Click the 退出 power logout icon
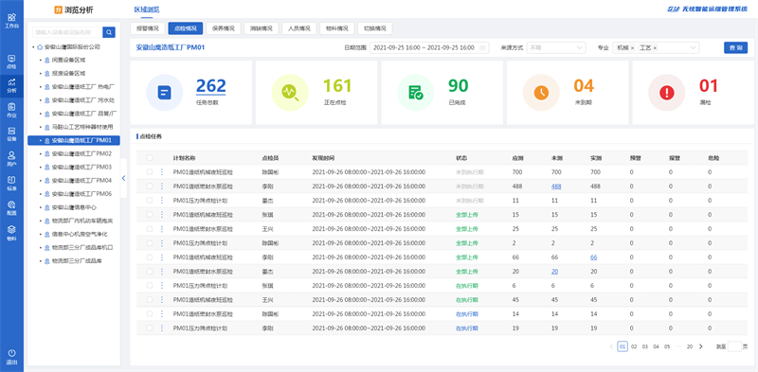Screen dimensions: 758x372 [x=11, y=357]
